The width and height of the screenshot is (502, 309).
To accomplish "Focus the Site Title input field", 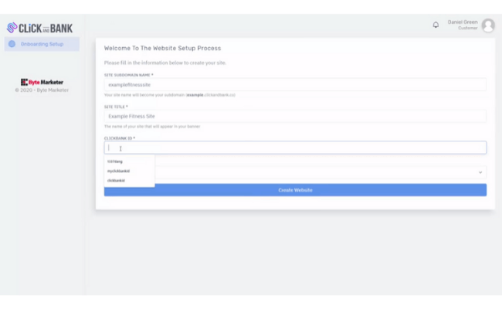I will coord(295,116).
